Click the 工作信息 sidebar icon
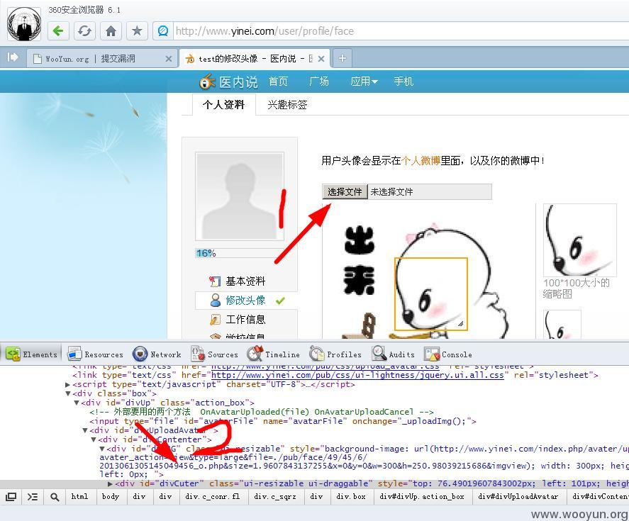Image resolution: width=629 pixels, height=521 pixels. [215, 320]
